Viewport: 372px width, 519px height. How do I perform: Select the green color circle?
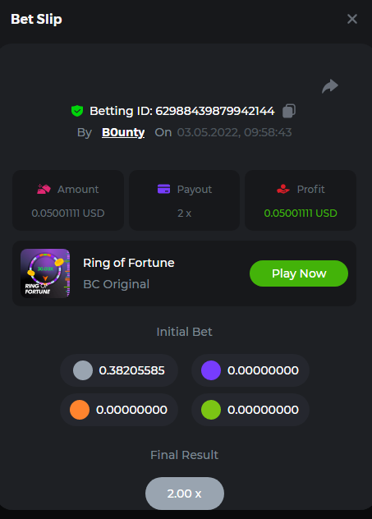(211, 410)
